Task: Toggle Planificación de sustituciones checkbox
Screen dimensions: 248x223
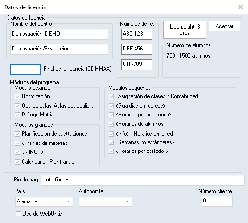Action: [x=17, y=134]
